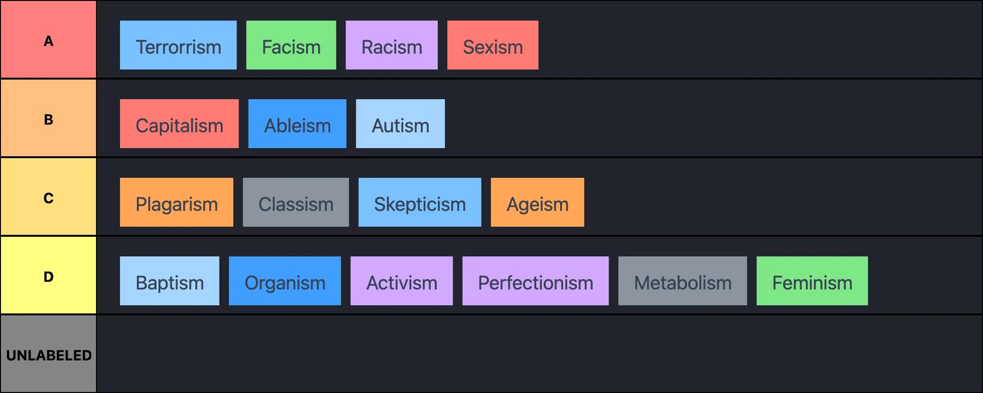Click the Perfectionism tile
The height and width of the screenshot is (393, 983).
pos(535,281)
